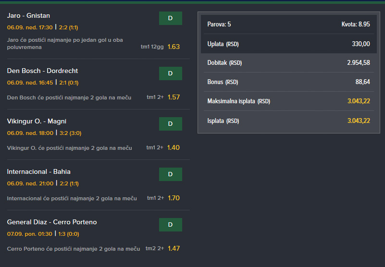Click the 1.47 odds for tm2 2+
385x267 pixels.
[x=174, y=248]
